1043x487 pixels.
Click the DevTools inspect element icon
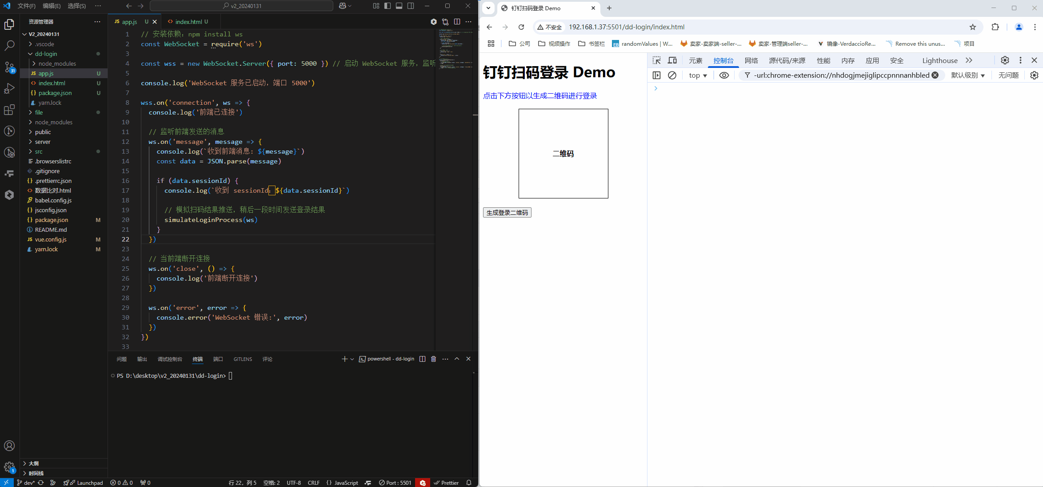(x=656, y=60)
